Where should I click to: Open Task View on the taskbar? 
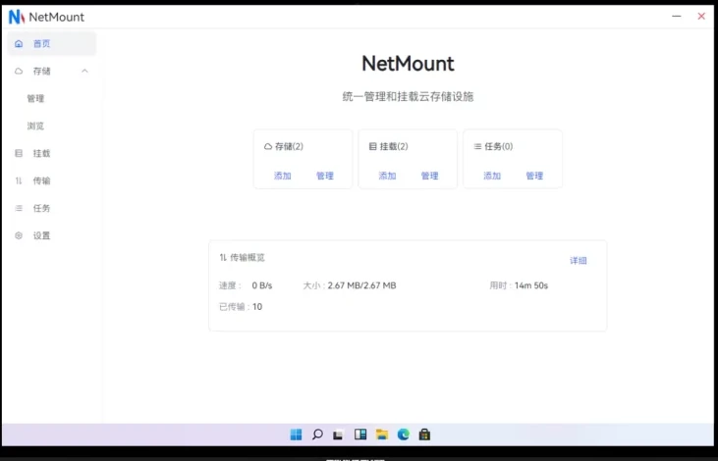pyautogui.click(x=339, y=435)
